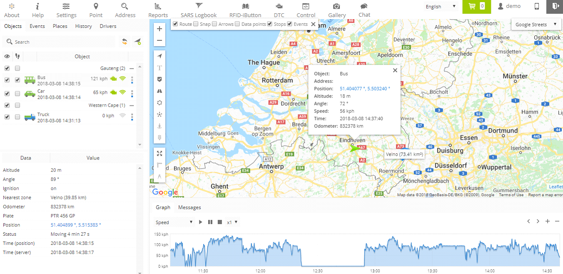Enable the Arrows checkbox
The width and height of the screenshot is (563, 274).
pos(214,24)
